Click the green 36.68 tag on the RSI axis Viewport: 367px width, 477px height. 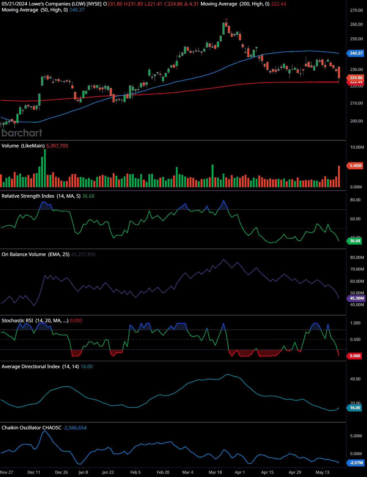[355, 241]
